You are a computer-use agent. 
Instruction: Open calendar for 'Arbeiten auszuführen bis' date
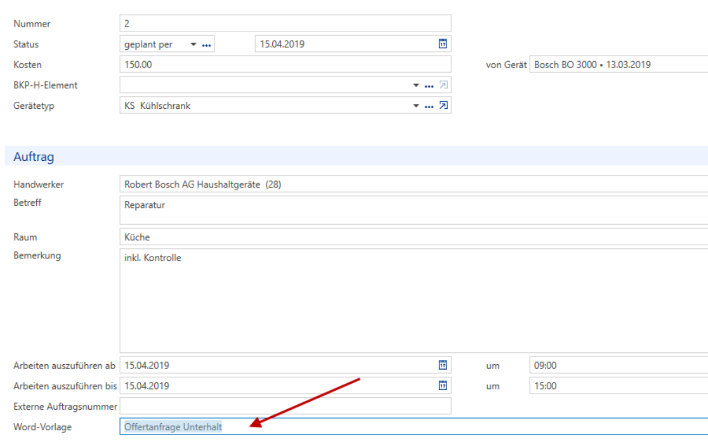point(443,385)
